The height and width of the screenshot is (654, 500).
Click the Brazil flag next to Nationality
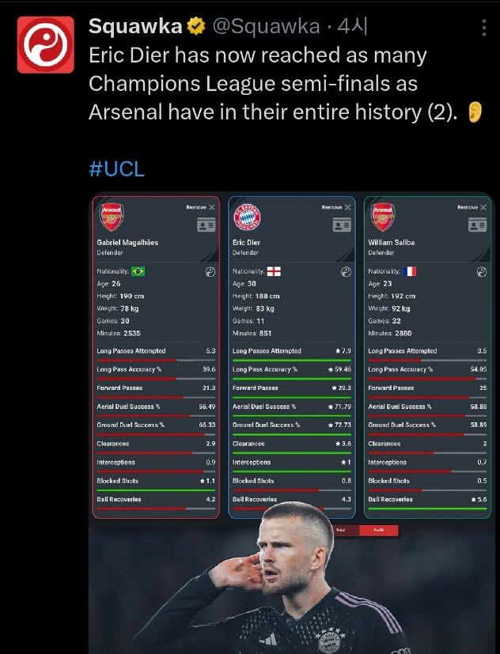point(139,271)
